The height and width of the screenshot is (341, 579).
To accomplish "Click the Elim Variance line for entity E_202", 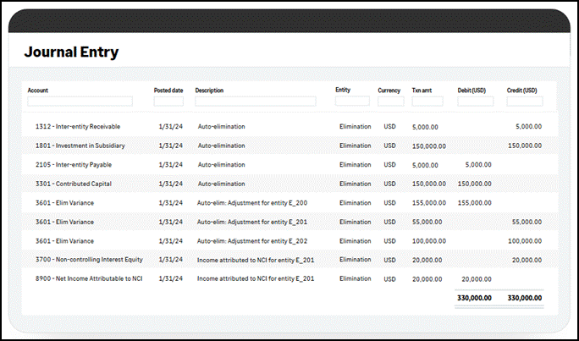I will (x=289, y=241).
